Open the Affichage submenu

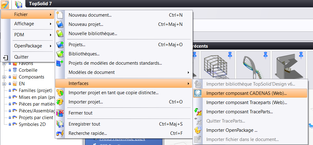coord(27,24)
